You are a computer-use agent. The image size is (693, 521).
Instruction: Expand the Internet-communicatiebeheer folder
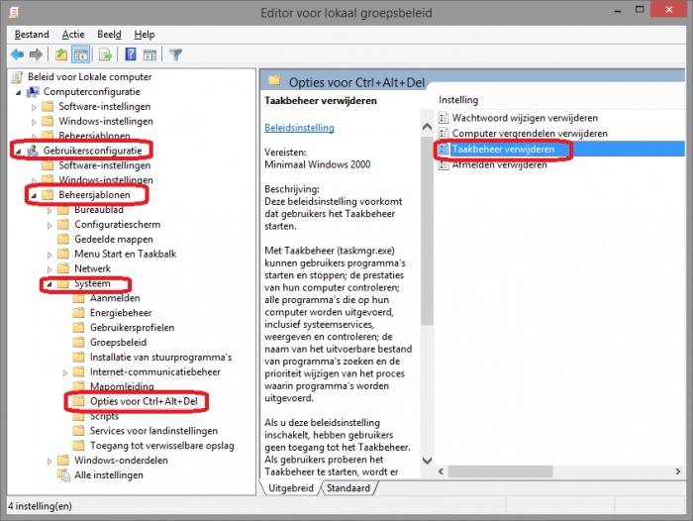(65, 372)
